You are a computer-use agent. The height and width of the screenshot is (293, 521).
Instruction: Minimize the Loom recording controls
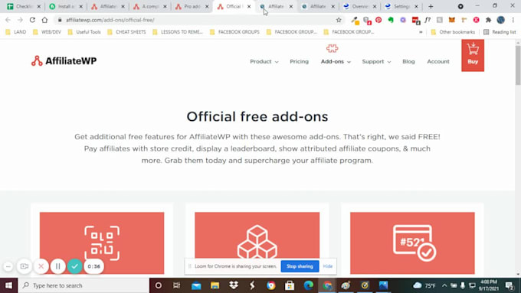click(8, 266)
